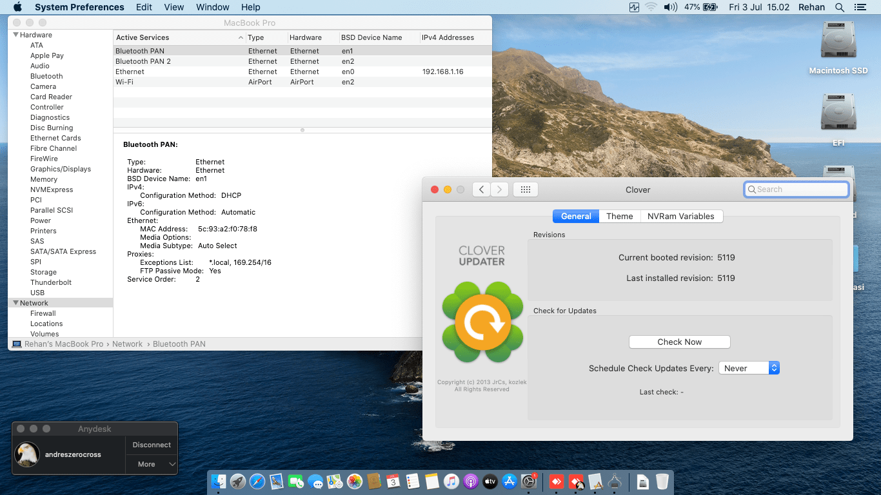Viewport: 881px width, 495px height.
Task: Select the Bluetooth PAN 2 service row
Action: pos(302,61)
